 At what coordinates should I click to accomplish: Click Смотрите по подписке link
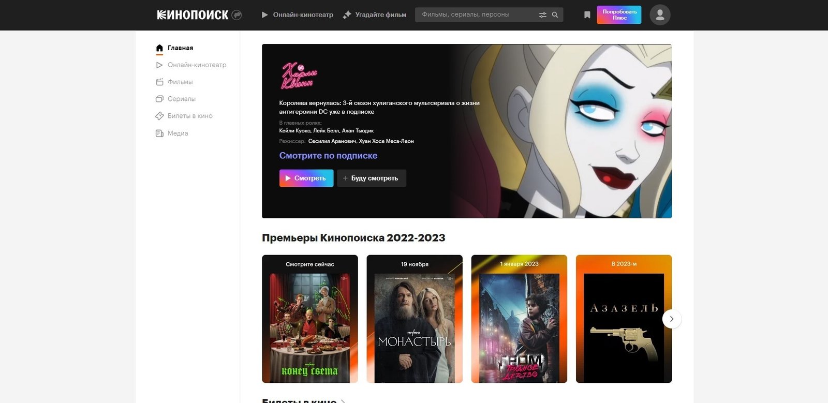[328, 156]
